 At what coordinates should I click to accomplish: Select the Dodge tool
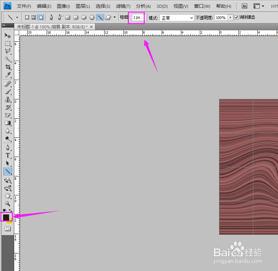coord(7,139)
